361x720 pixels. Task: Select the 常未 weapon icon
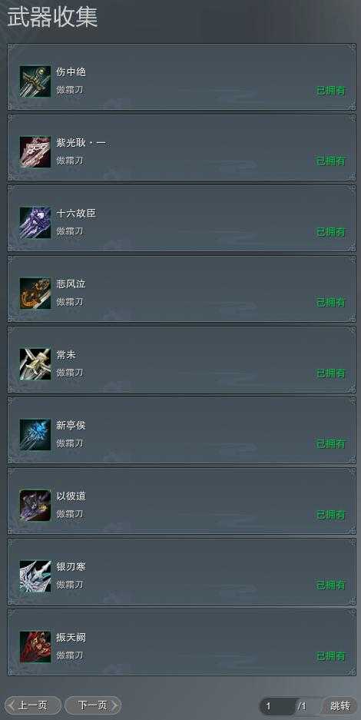pyautogui.click(x=35, y=364)
